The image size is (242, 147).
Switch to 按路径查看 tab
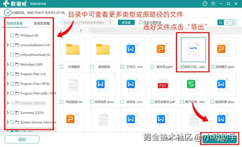(15, 24)
